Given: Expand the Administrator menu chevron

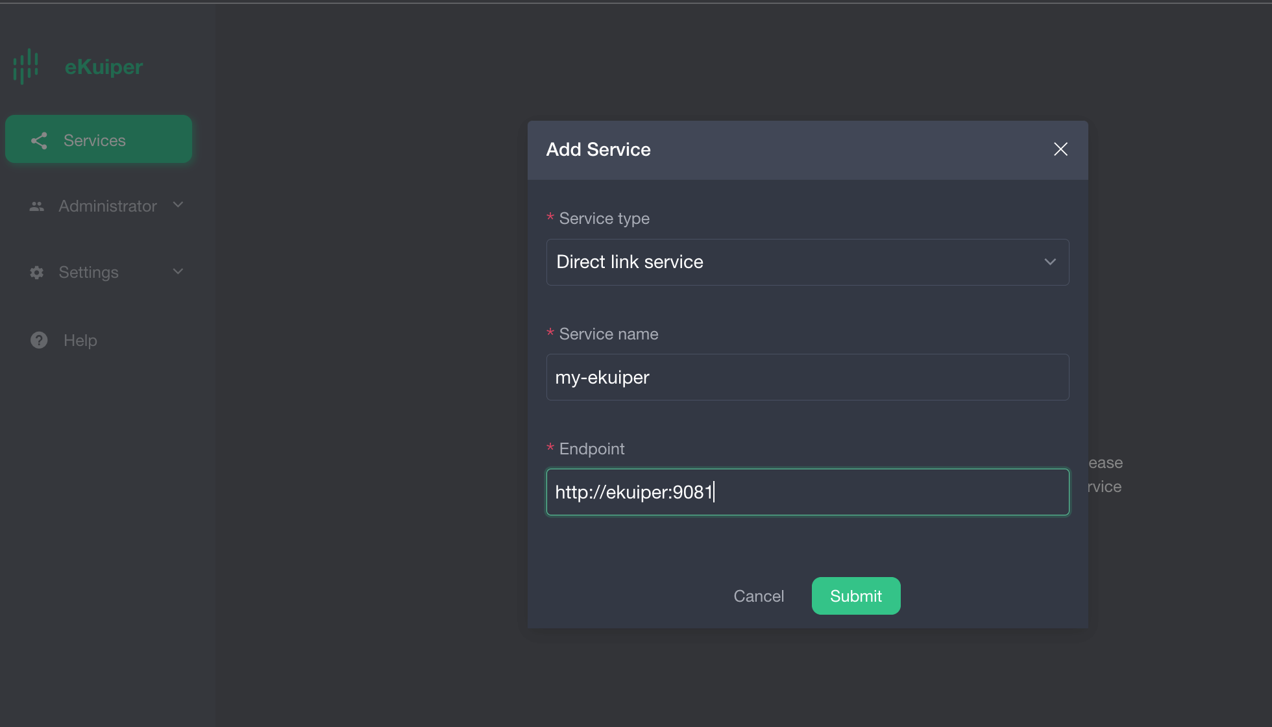Looking at the screenshot, I should click(178, 205).
